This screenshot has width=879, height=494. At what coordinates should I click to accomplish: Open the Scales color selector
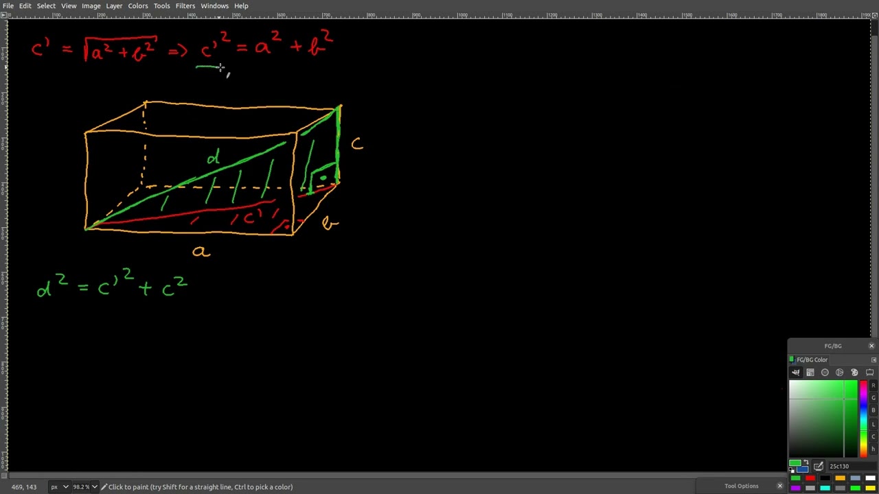(870, 372)
